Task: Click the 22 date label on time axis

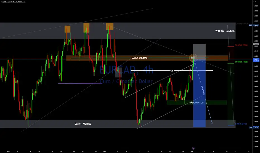Action: point(170,151)
